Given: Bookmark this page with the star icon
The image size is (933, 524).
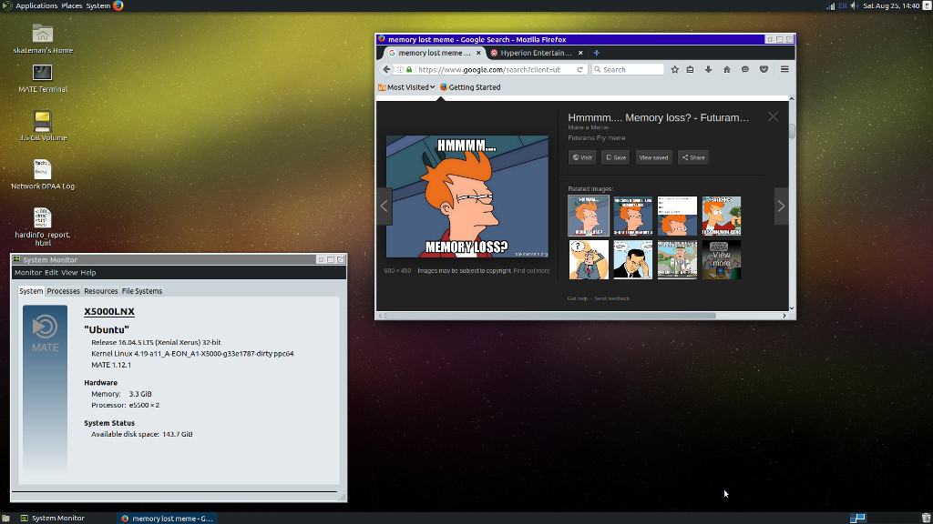Looking at the screenshot, I should (x=675, y=69).
